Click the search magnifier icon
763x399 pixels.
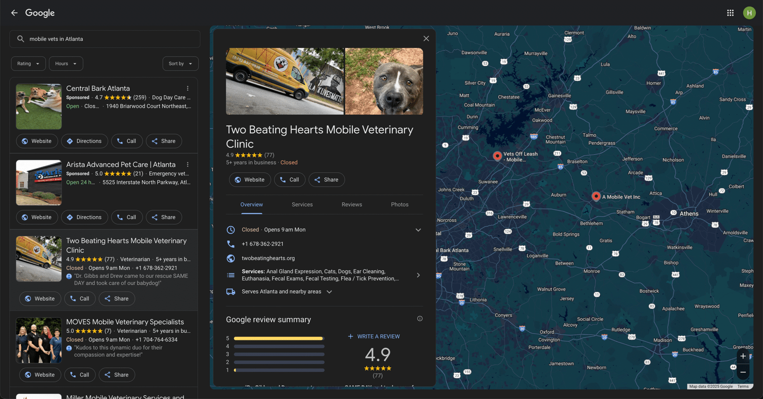[21, 39]
